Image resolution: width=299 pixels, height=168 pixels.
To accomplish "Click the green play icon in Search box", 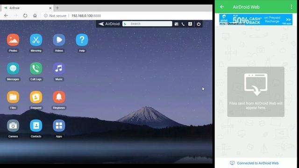I will click(x=125, y=24).
